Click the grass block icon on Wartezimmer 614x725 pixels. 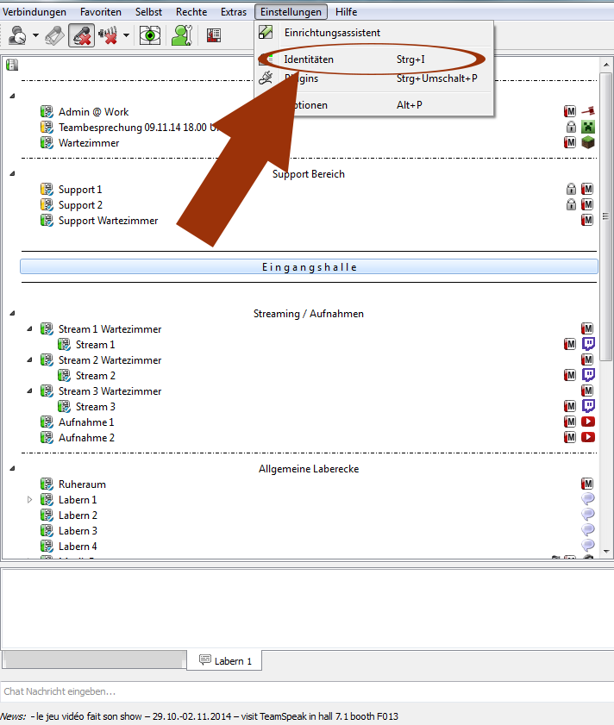coord(588,142)
